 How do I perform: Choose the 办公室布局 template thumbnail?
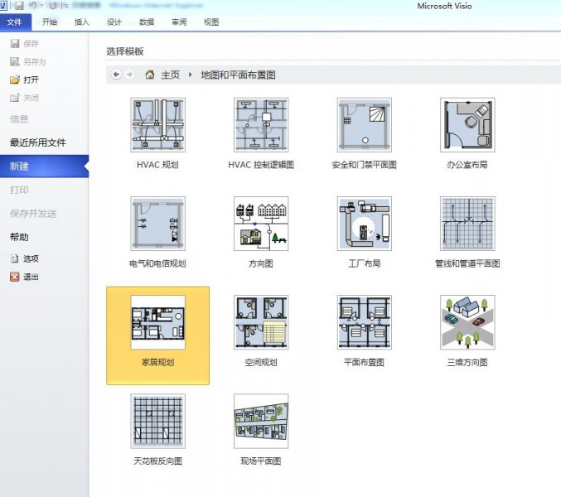point(467,125)
